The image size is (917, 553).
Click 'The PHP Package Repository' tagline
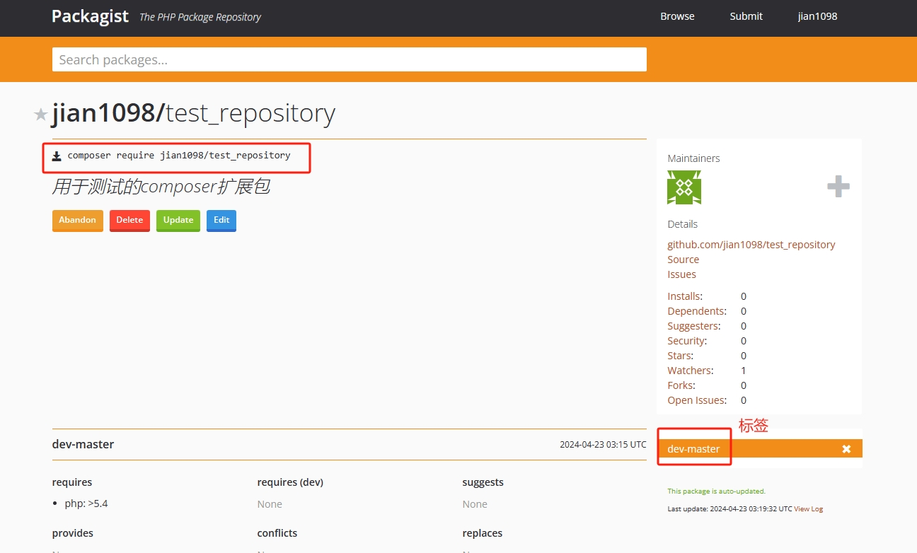[200, 17]
